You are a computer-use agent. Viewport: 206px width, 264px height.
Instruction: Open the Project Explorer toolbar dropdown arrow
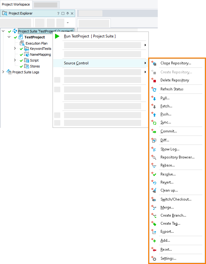(x=68, y=23)
